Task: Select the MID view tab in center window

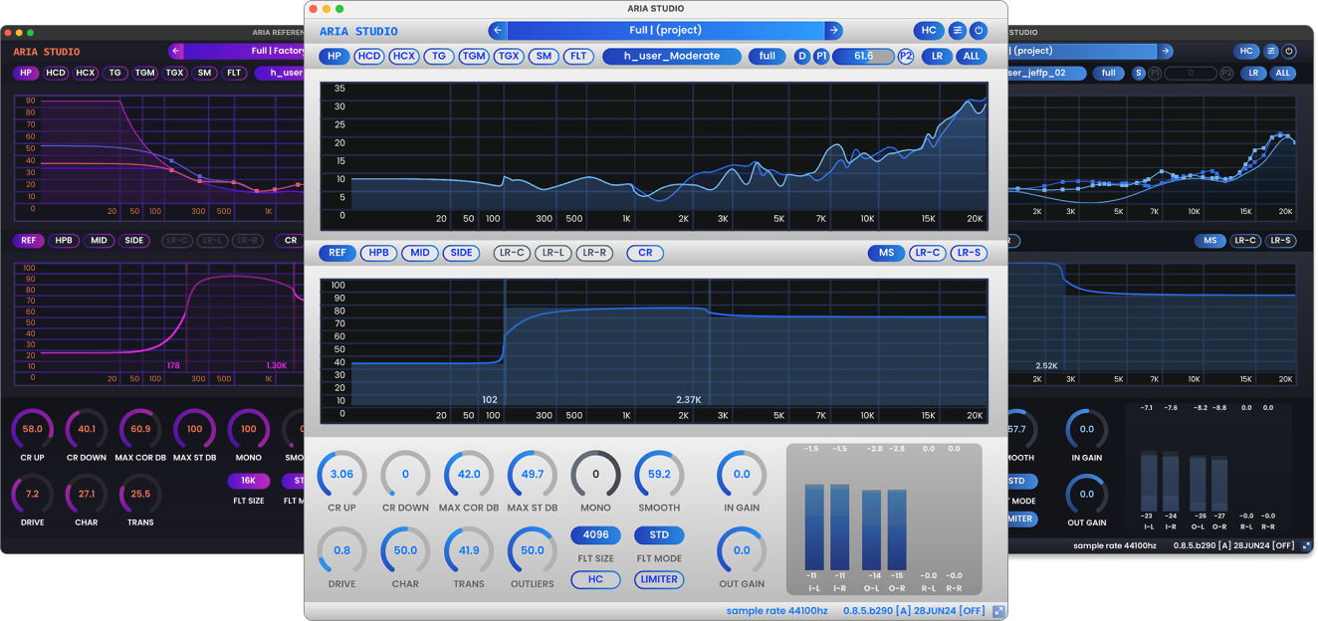Action: pos(420,253)
